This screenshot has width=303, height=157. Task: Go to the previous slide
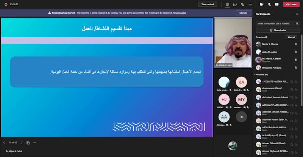coord(4,143)
